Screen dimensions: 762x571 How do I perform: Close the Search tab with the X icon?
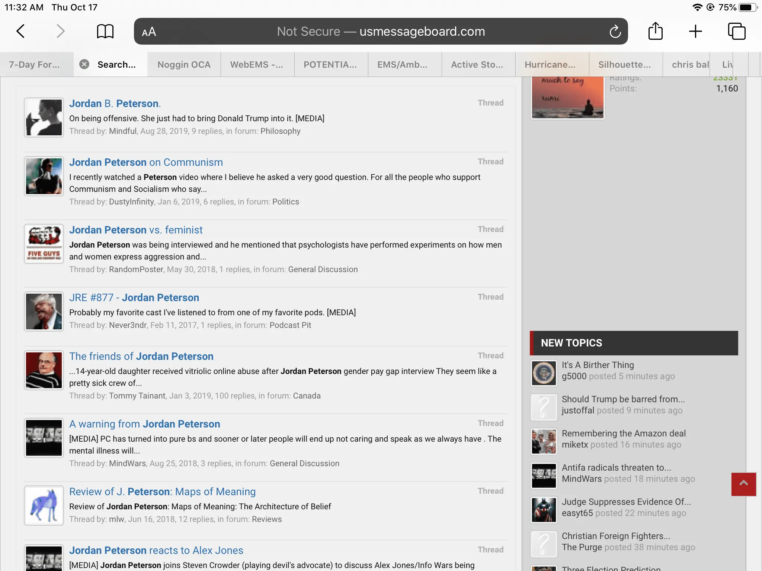pos(84,64)
